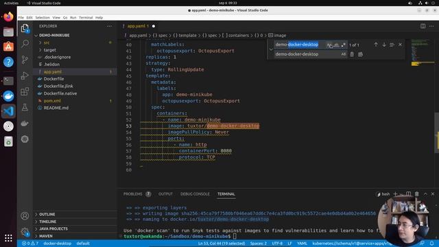Toggle Use Regular Expression in find

click(343, 45)
